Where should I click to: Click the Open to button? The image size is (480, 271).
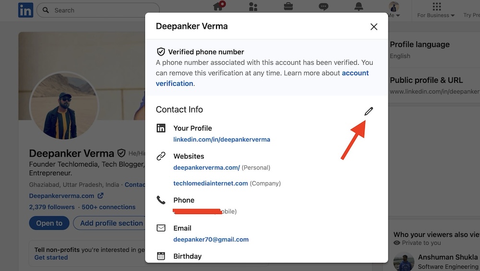[49, 223]
